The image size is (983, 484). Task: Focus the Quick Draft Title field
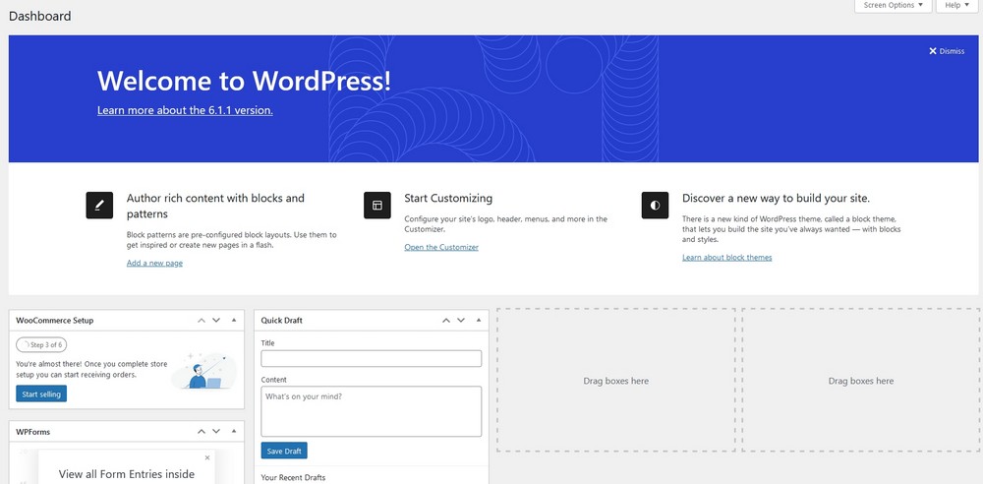tap(372, 358)
